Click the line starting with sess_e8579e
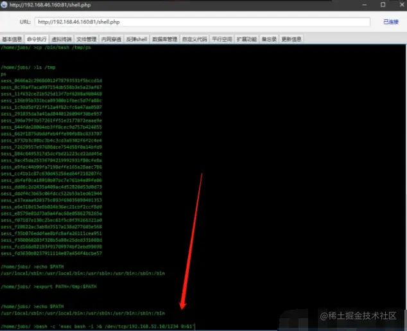This screenshot has height=331, width=407. click(51, 213)
